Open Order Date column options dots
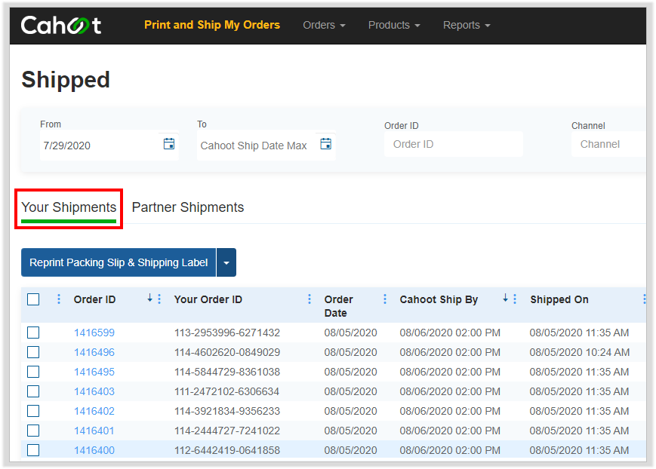656x469 pixels. click(385, 299)
